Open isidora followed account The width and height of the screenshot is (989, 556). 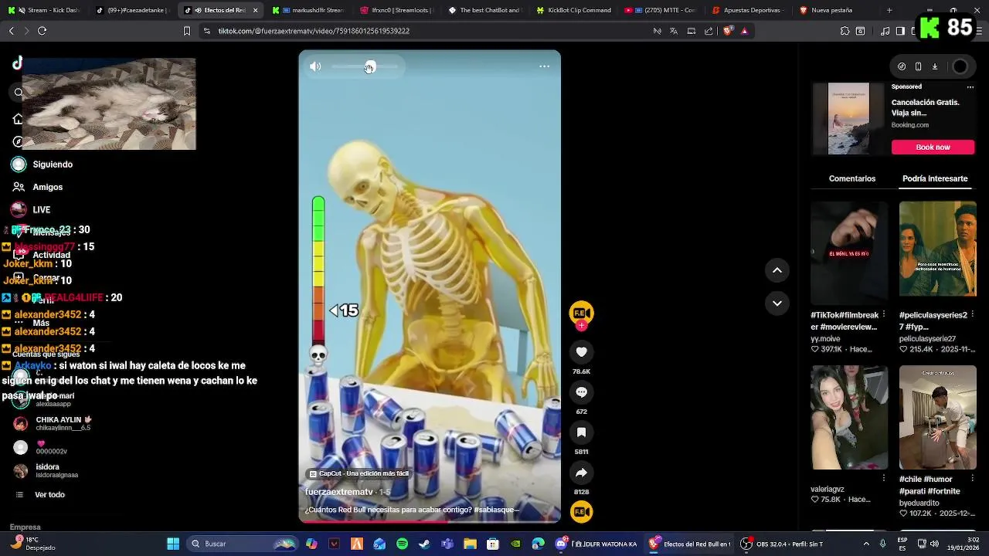click(x=46, y=470)
